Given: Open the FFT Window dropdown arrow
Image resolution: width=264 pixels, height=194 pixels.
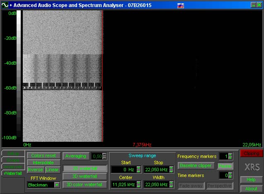Looking at the screenshot, I should point(57,185).
